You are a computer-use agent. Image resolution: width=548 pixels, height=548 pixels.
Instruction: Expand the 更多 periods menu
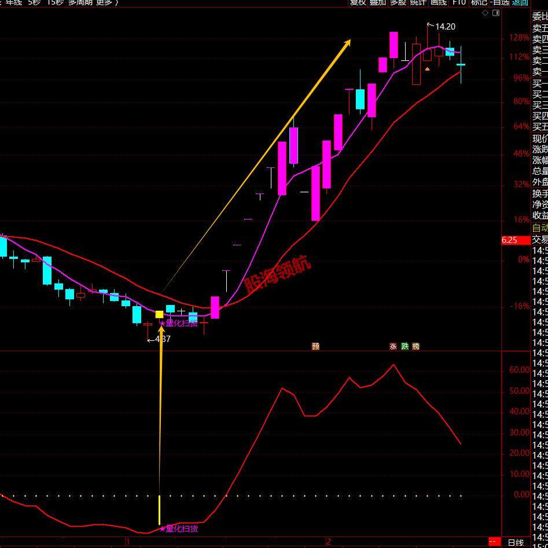click(x=107, y=2)
